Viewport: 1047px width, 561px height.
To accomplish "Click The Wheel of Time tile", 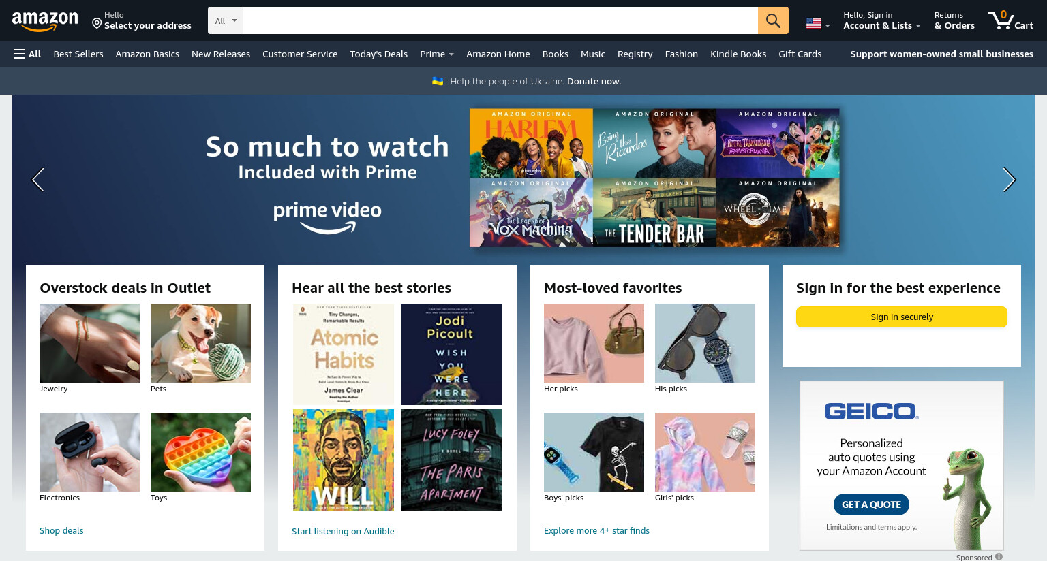I will pos(778,212).
